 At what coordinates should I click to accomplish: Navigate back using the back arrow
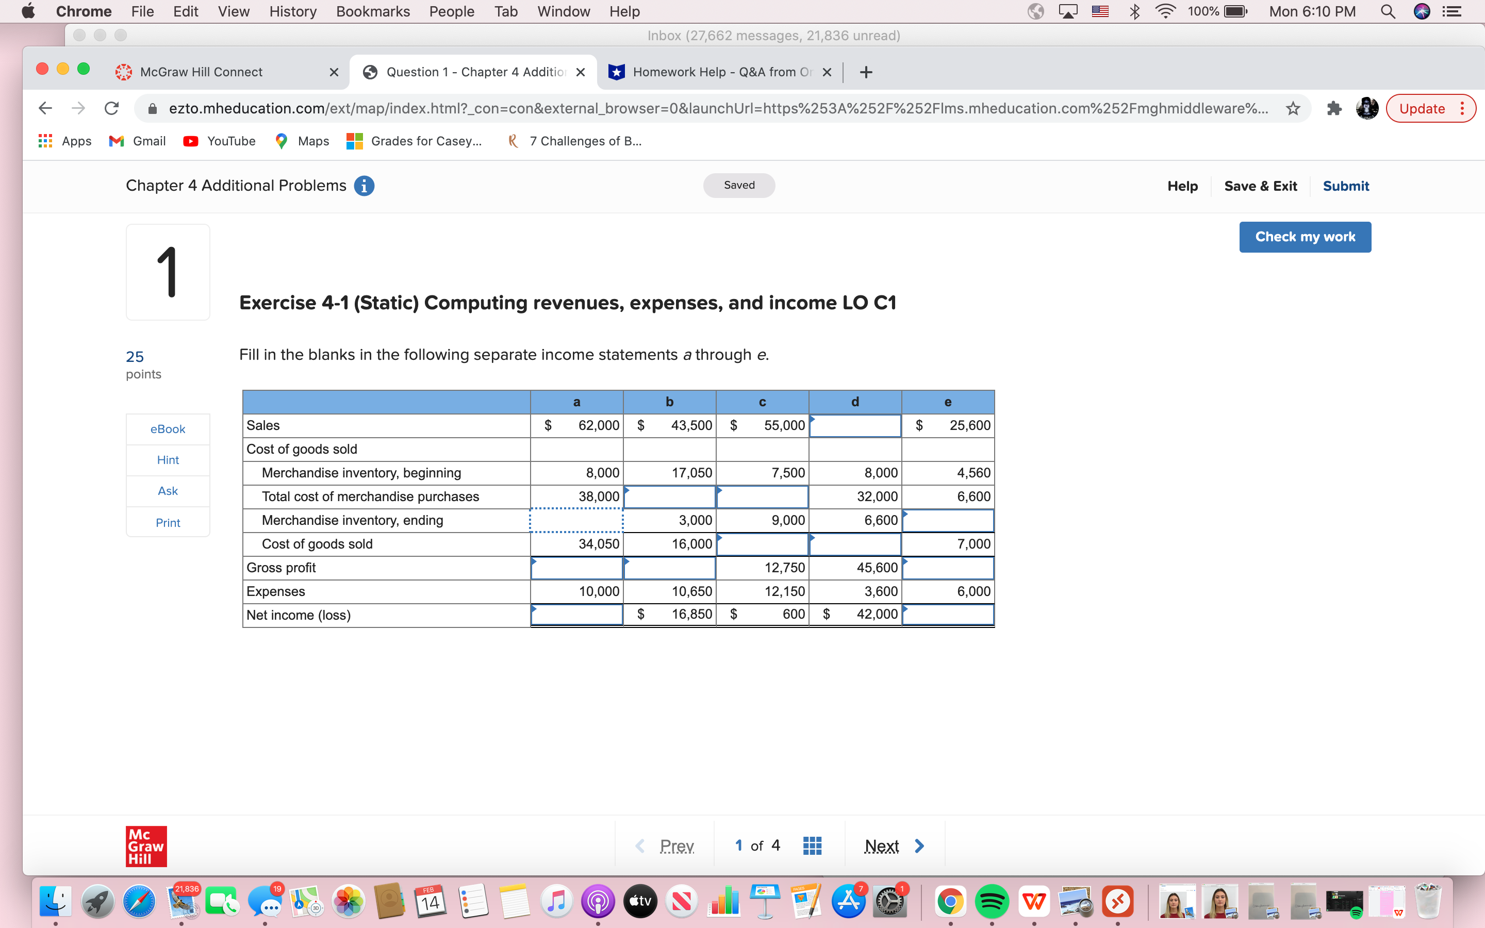(x=44, y=108)
